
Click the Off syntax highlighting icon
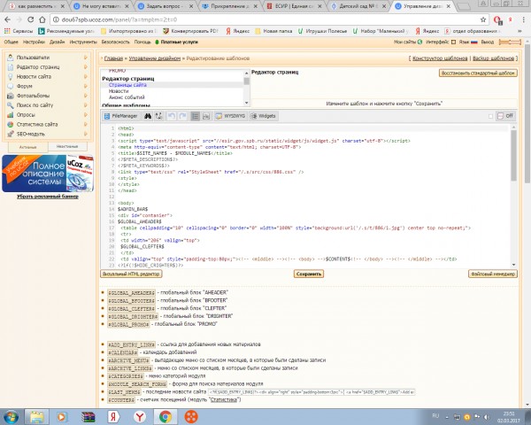click(x=505, y=116)
